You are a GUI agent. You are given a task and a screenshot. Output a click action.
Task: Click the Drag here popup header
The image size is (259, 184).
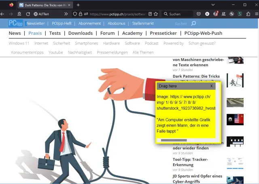(186, 86)
